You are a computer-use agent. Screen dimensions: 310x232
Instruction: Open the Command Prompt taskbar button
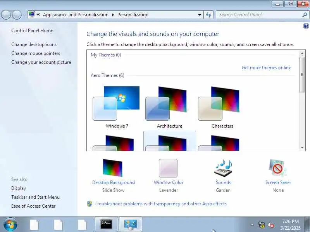[106, 224]
